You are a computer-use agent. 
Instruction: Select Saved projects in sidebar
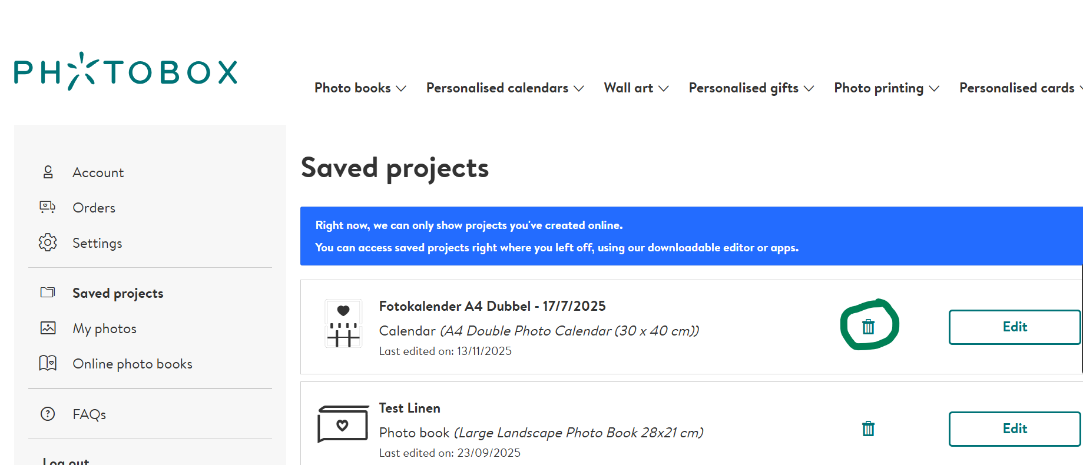click(x=118, y=293)
